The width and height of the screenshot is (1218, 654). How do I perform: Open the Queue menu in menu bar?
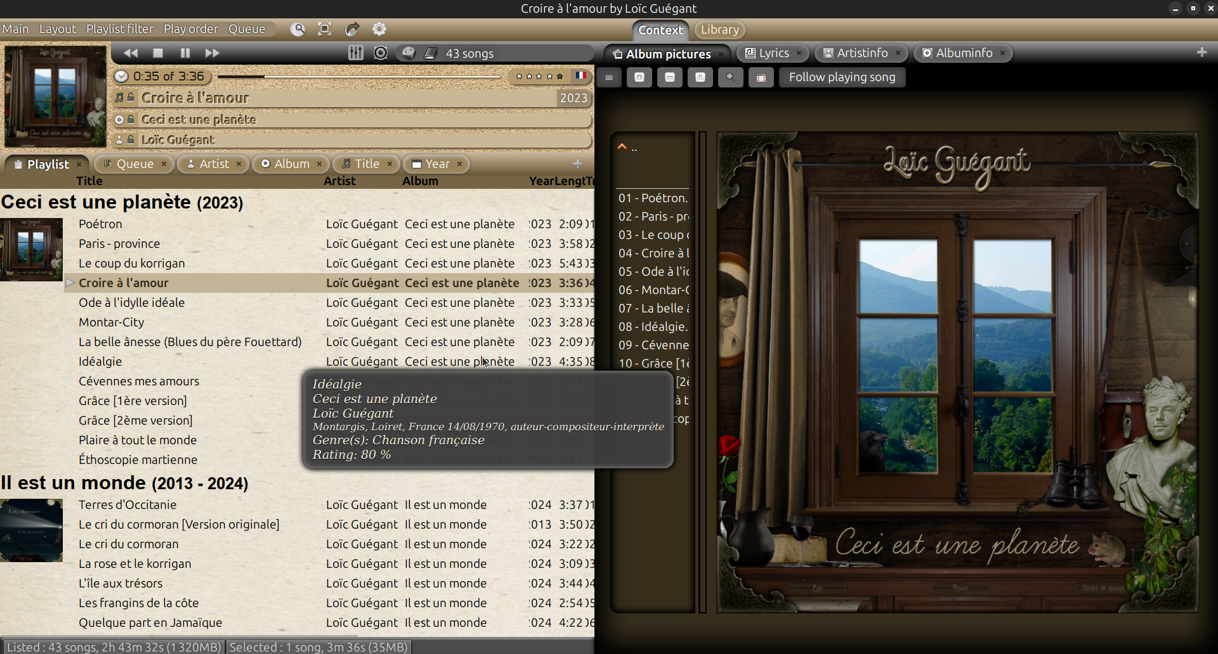coord(247,29)
